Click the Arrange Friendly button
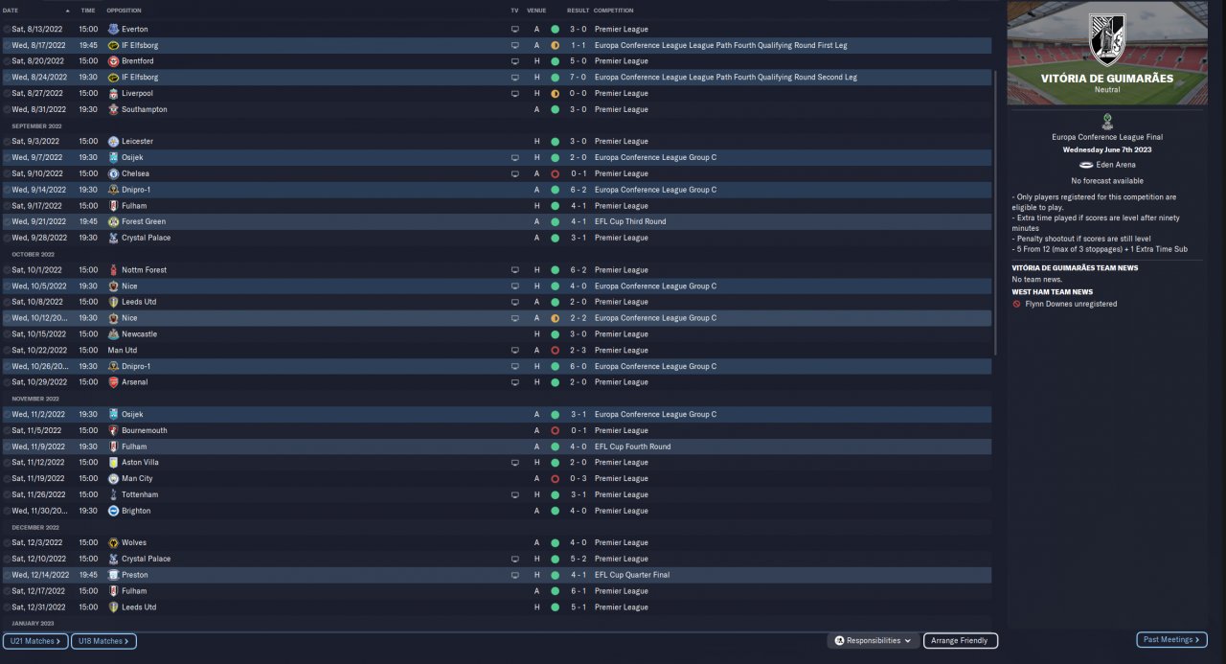The width and height of the screenshot is (1226, 664). (x=961, y=641)
